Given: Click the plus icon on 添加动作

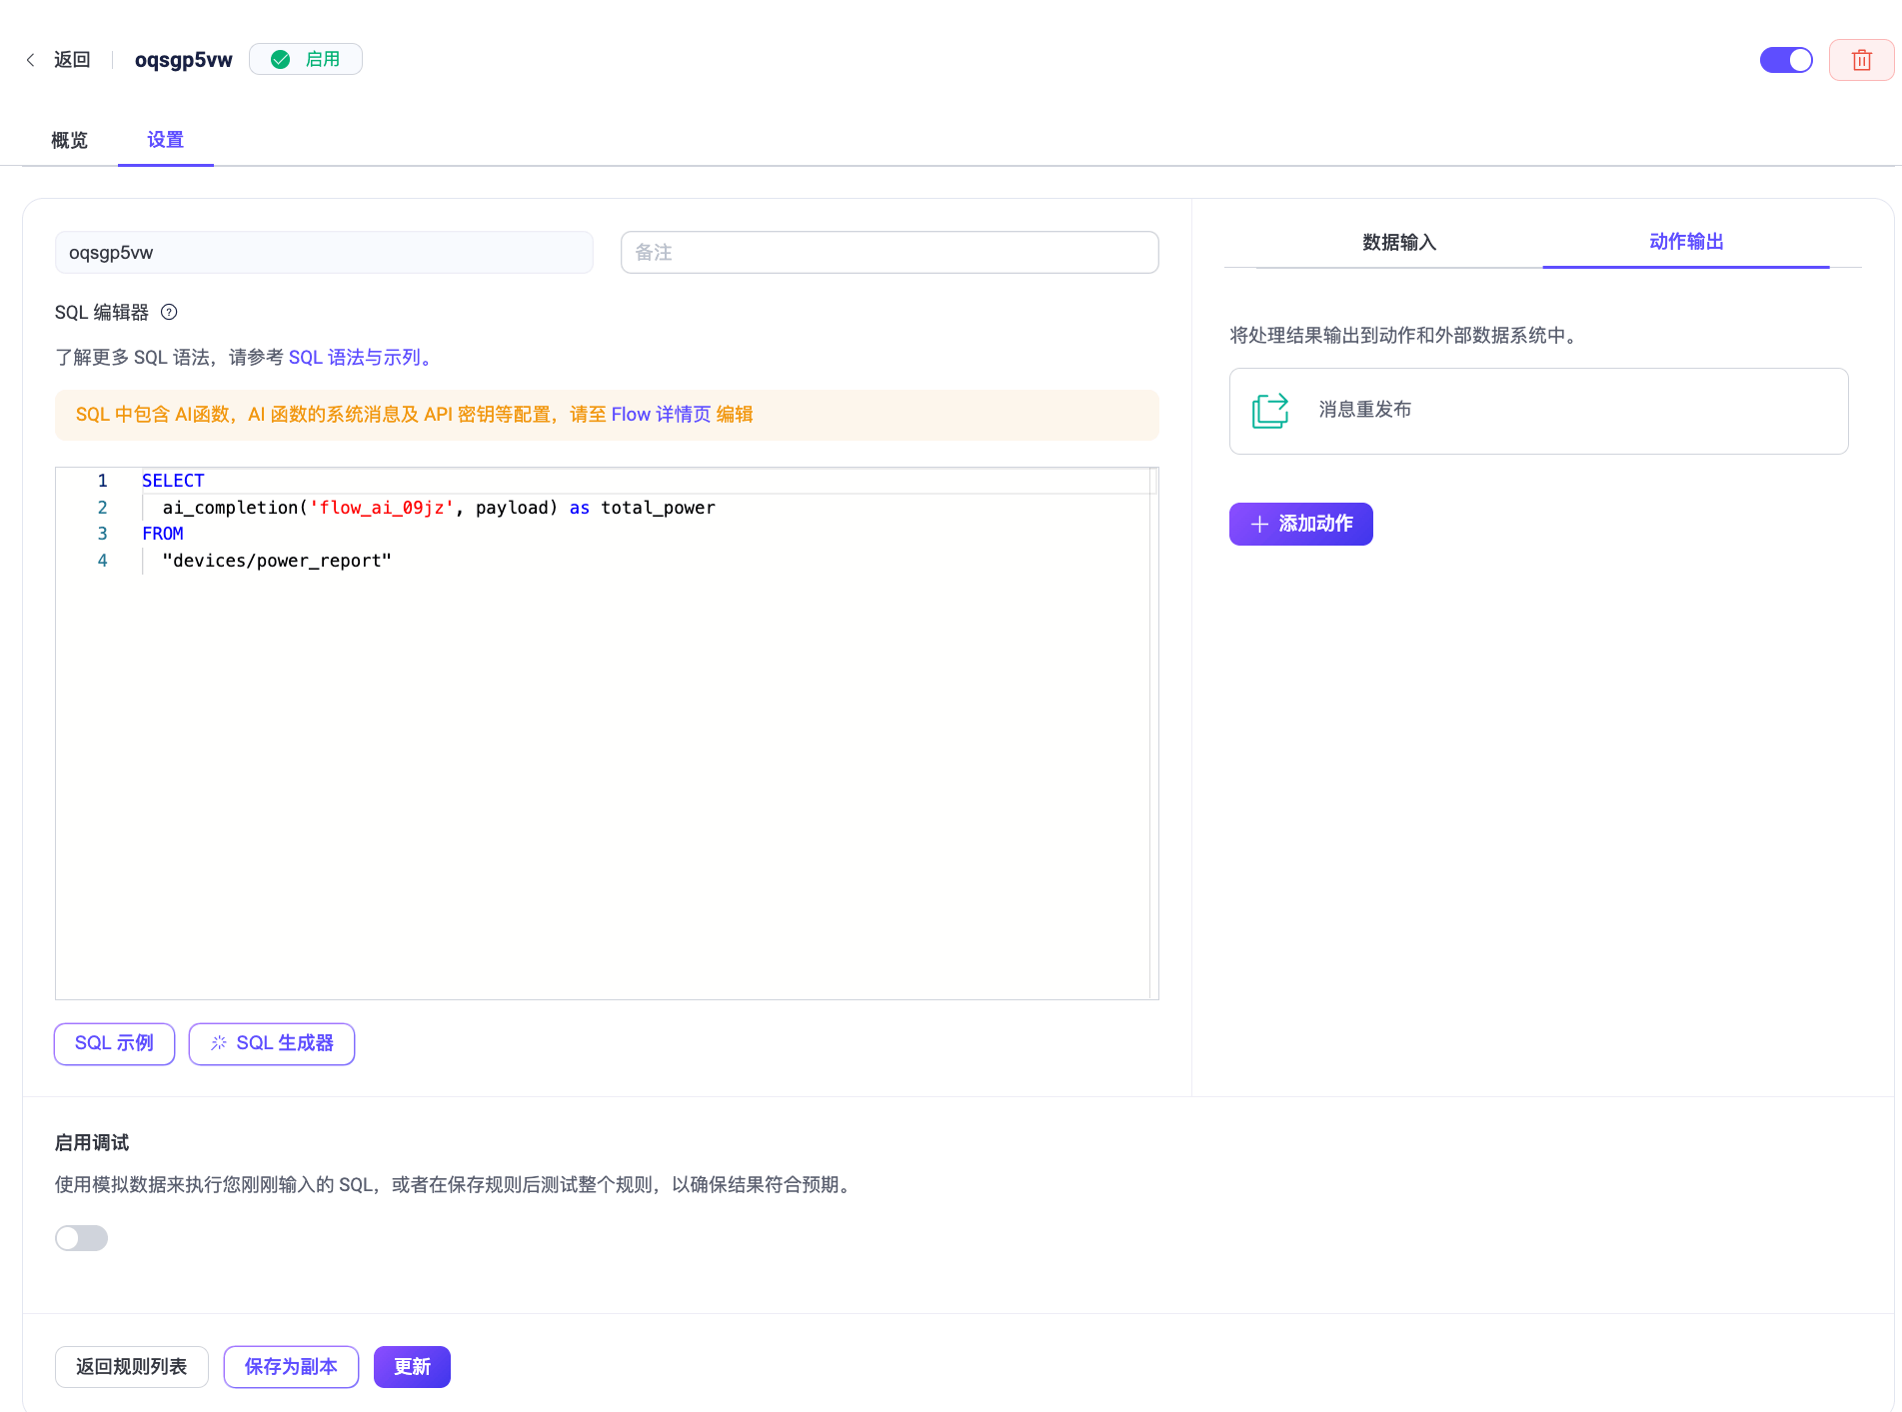Looking at the screenshot, I should click(1257, 524).
